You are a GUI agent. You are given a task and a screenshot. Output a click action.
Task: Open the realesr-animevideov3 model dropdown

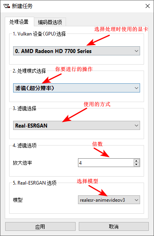tap(109, 200)
